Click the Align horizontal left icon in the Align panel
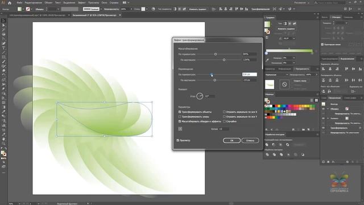This screenshot has width=364, height=205. 323,69
